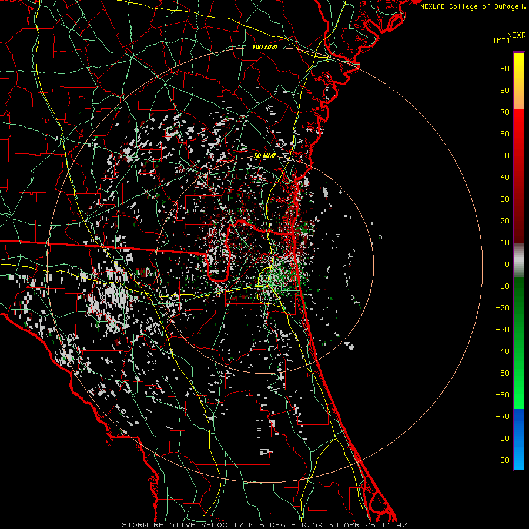Image resolution: width=529 pixels, height=529 pixels.
Task: Click the positive 90 value on velocity scale
Action: [505, 69]
